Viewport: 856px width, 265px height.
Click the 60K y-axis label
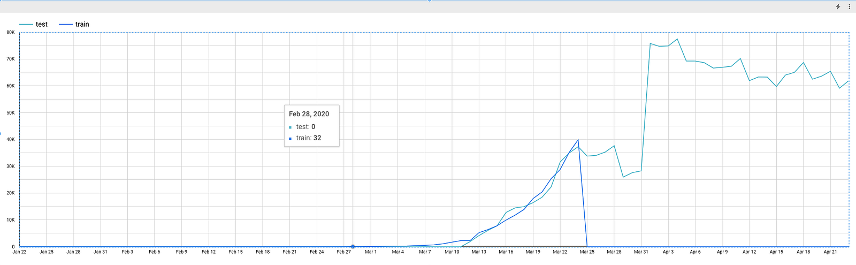pos(11,86)
